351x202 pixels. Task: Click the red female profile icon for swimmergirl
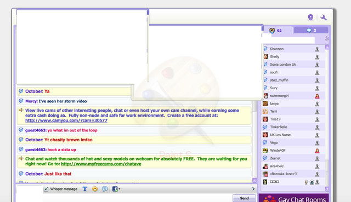317,96
